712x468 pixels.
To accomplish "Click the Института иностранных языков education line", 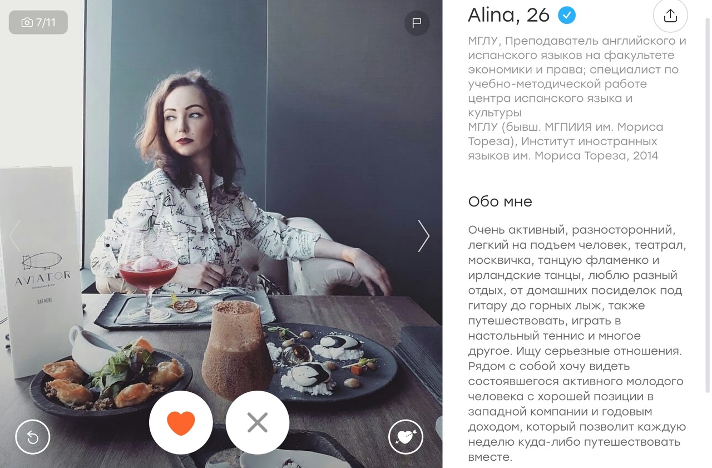I will click(566, 141).
